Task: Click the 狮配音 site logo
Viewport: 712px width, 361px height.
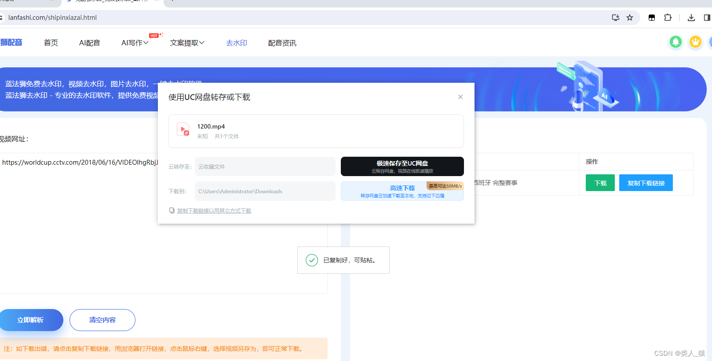Action: (11, 42)
